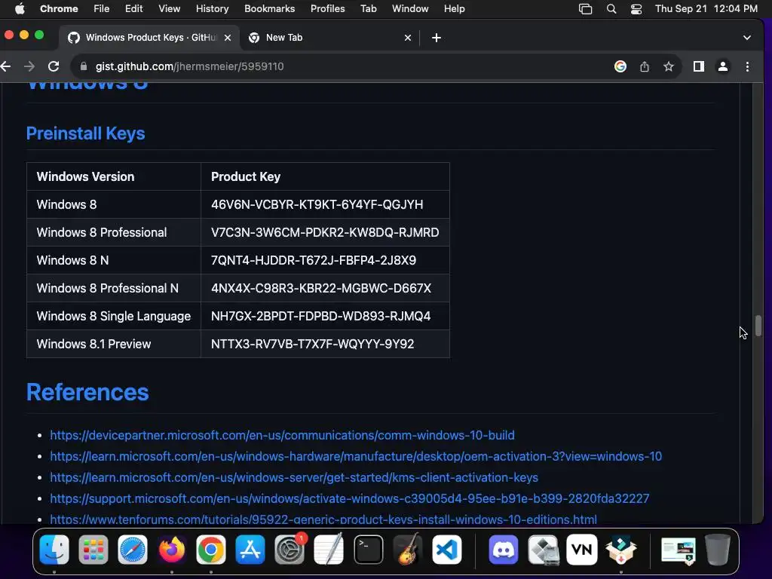Image resolution: width=772 pixels, height=579 pixels.
Task: Click the page vertical scrollbar thumb
Action: pos(758,326)
